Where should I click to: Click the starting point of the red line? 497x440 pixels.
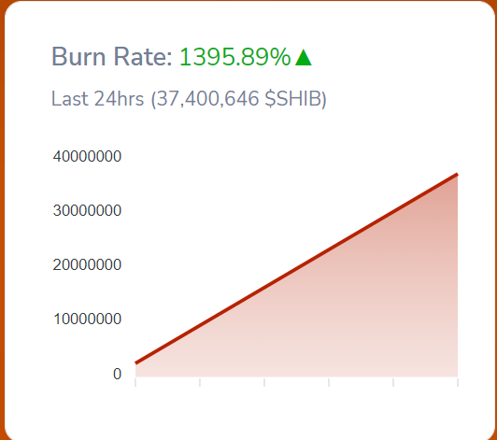(136, 362)
